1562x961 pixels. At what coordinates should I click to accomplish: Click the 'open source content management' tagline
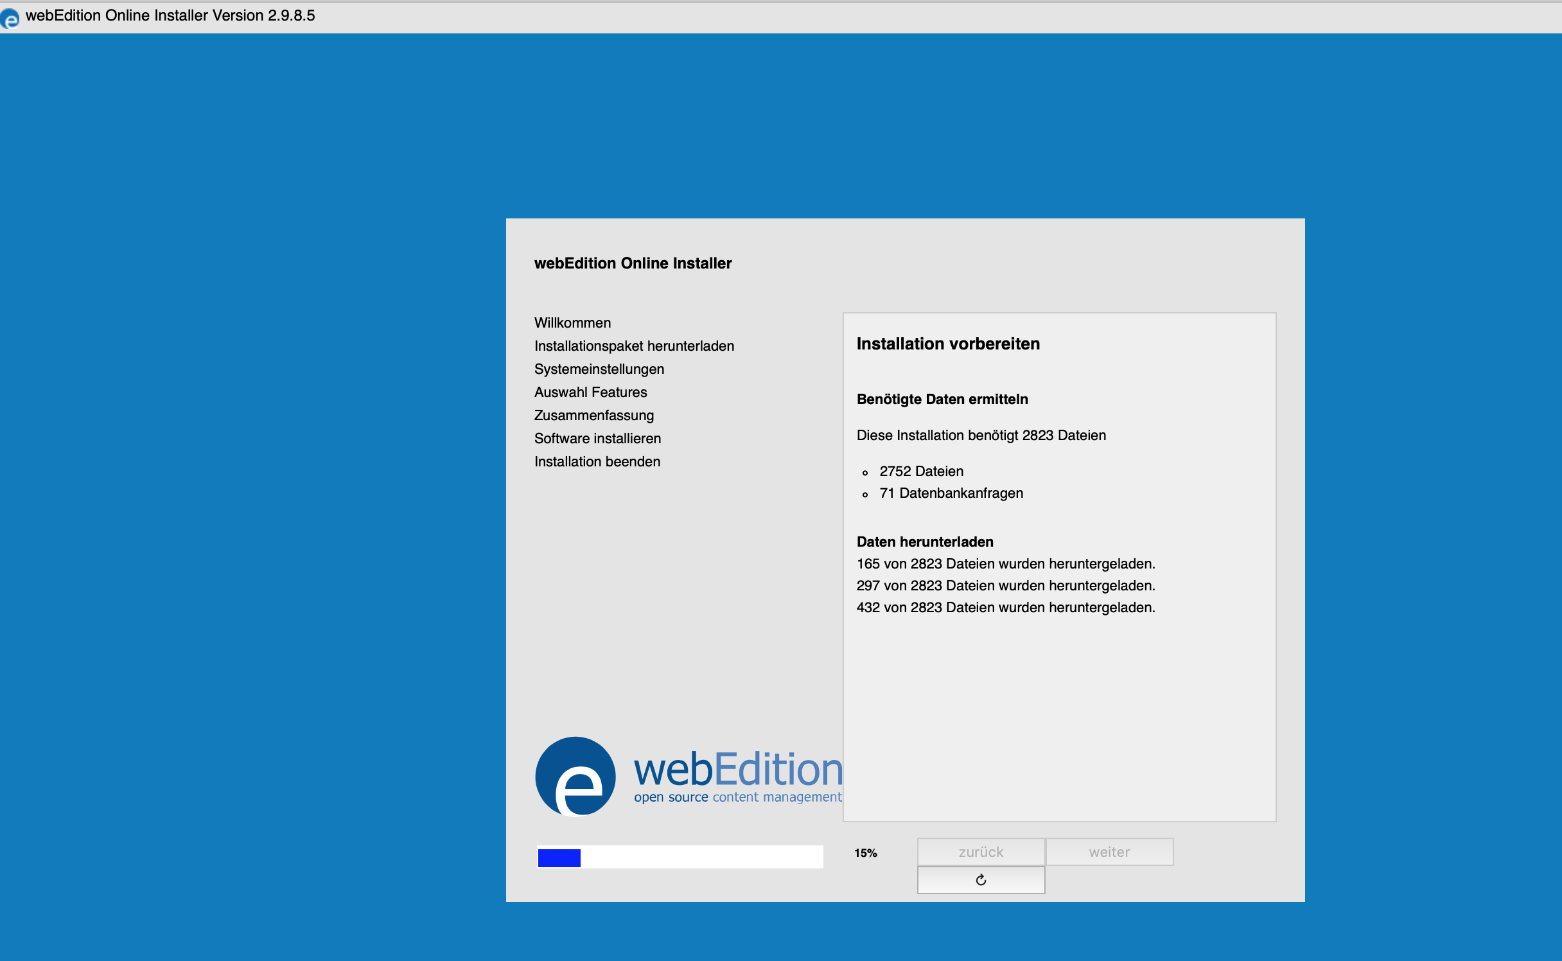[x=738, y=797]
